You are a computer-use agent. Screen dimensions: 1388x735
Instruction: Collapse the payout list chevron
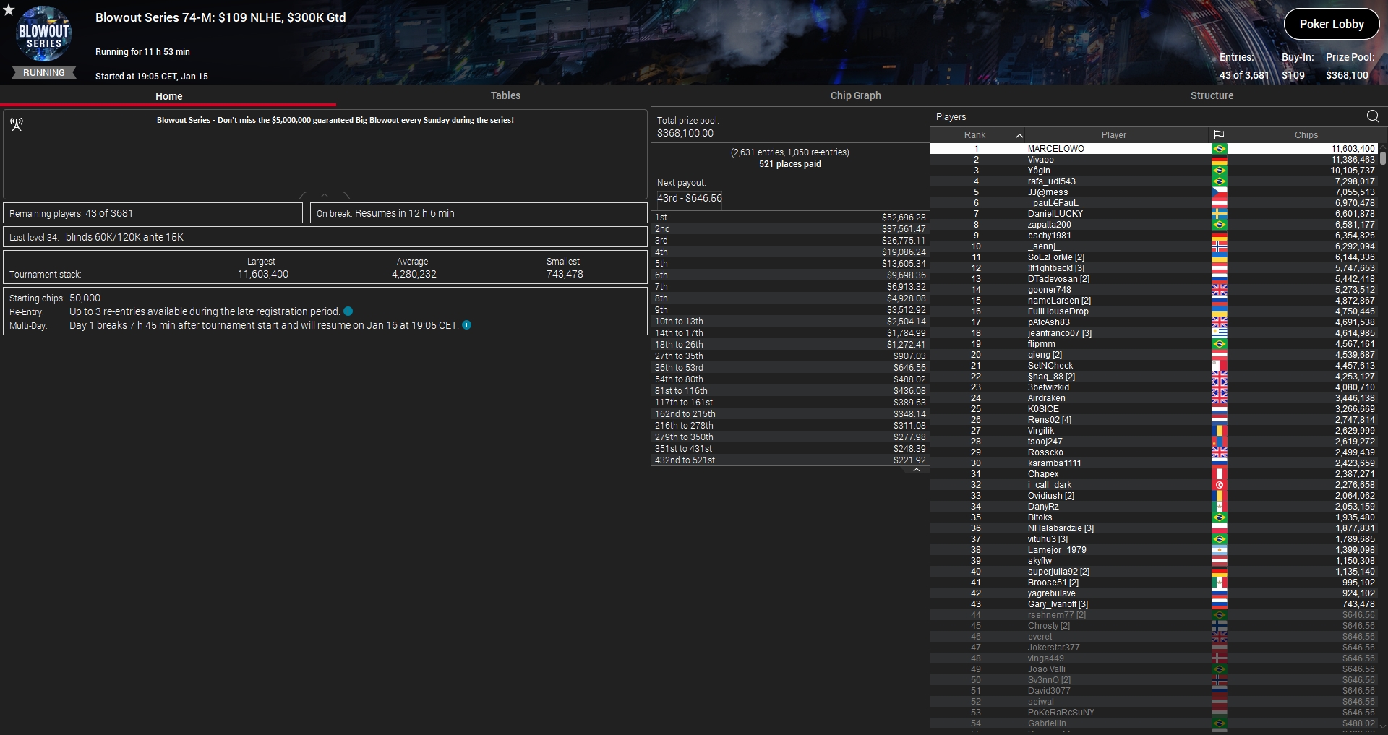click(917, 470)
